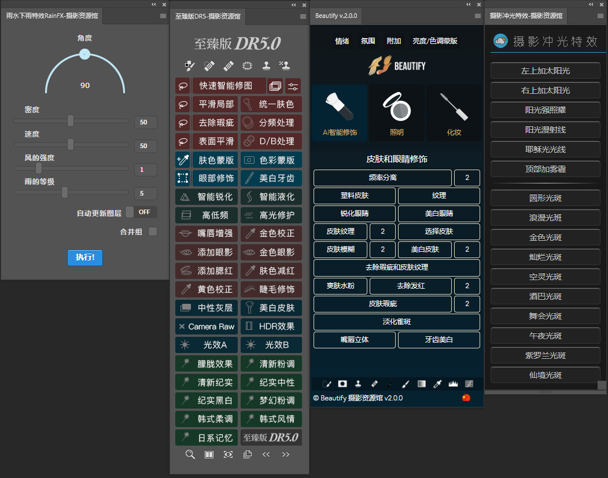Image resolution: width=608 pixels, height=478 pixels.
Task: Open the RainFX panel flyout menu
Action: tap(163, 16)
